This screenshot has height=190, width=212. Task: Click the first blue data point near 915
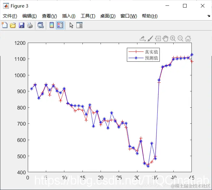[31, 89]
